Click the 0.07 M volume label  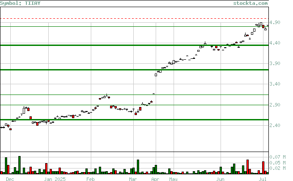pos(277,157)
